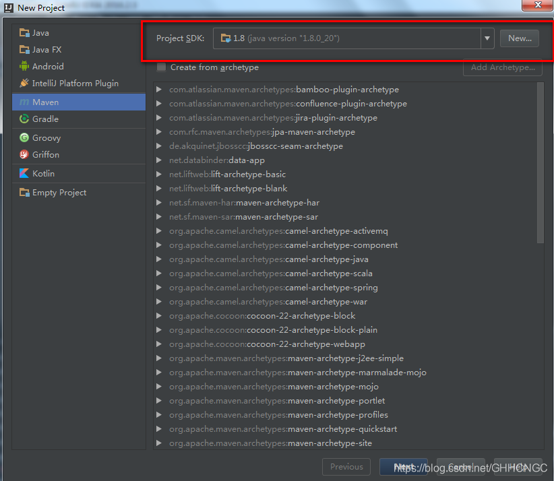Click the Help button

518,467
